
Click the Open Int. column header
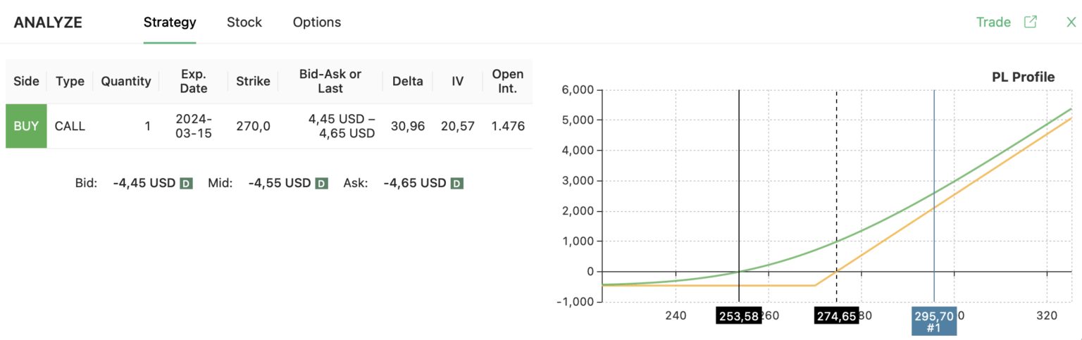pos(508,81)
